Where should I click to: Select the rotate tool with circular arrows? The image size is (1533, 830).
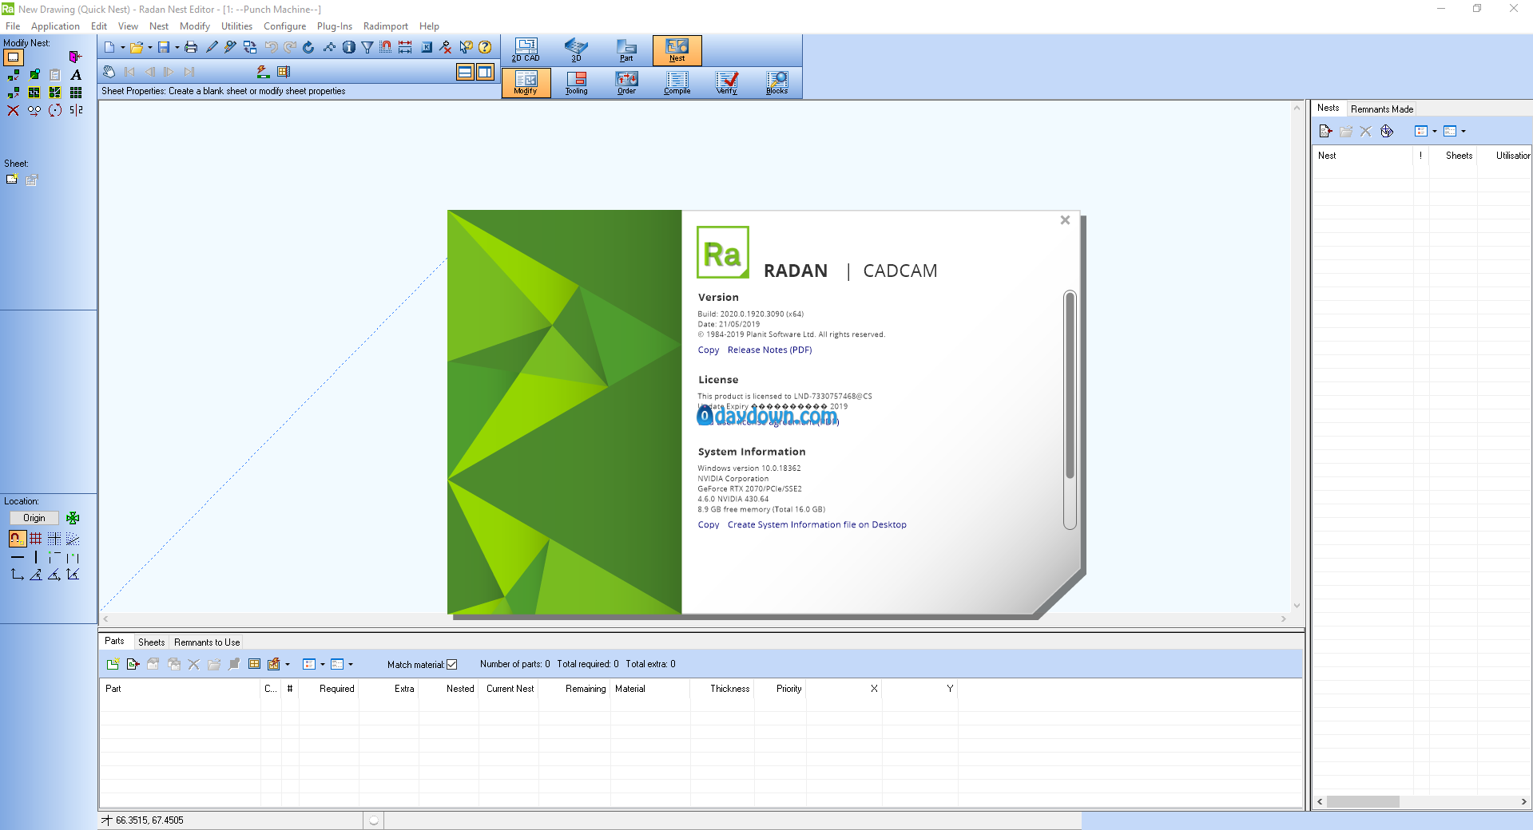pos(55,110)
